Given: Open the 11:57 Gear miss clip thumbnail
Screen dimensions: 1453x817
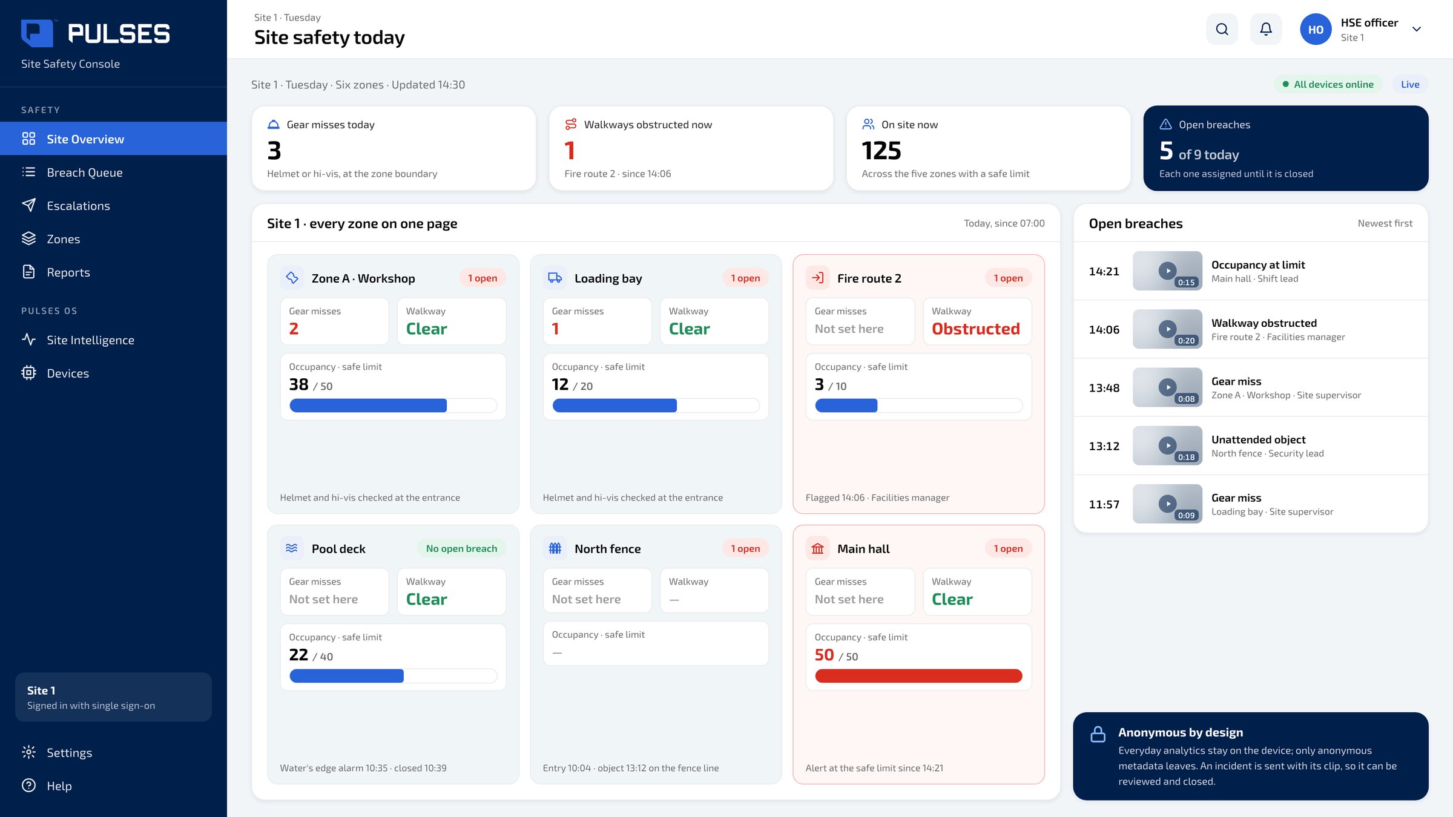Looking at the screenshot, I should (x=1167, y=504).
